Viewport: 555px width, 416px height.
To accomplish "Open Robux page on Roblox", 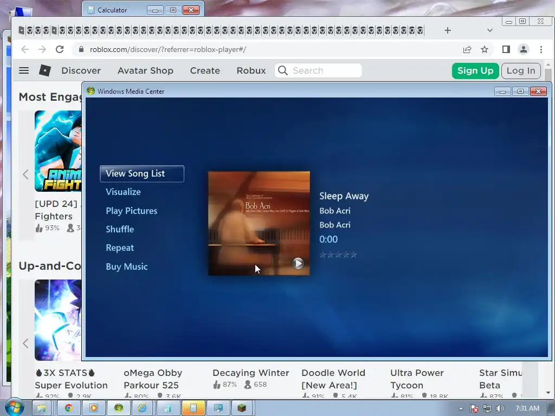I will click(x=251, y=70).
